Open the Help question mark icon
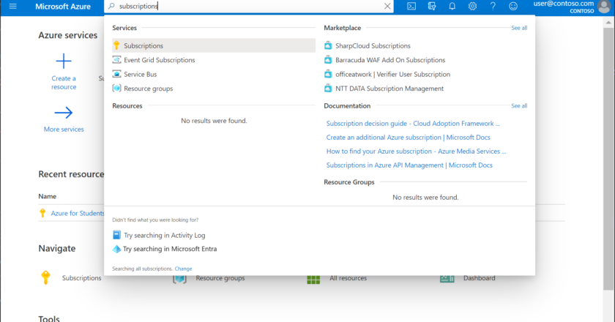Screen dimensions: 615x322 [493, 7]
